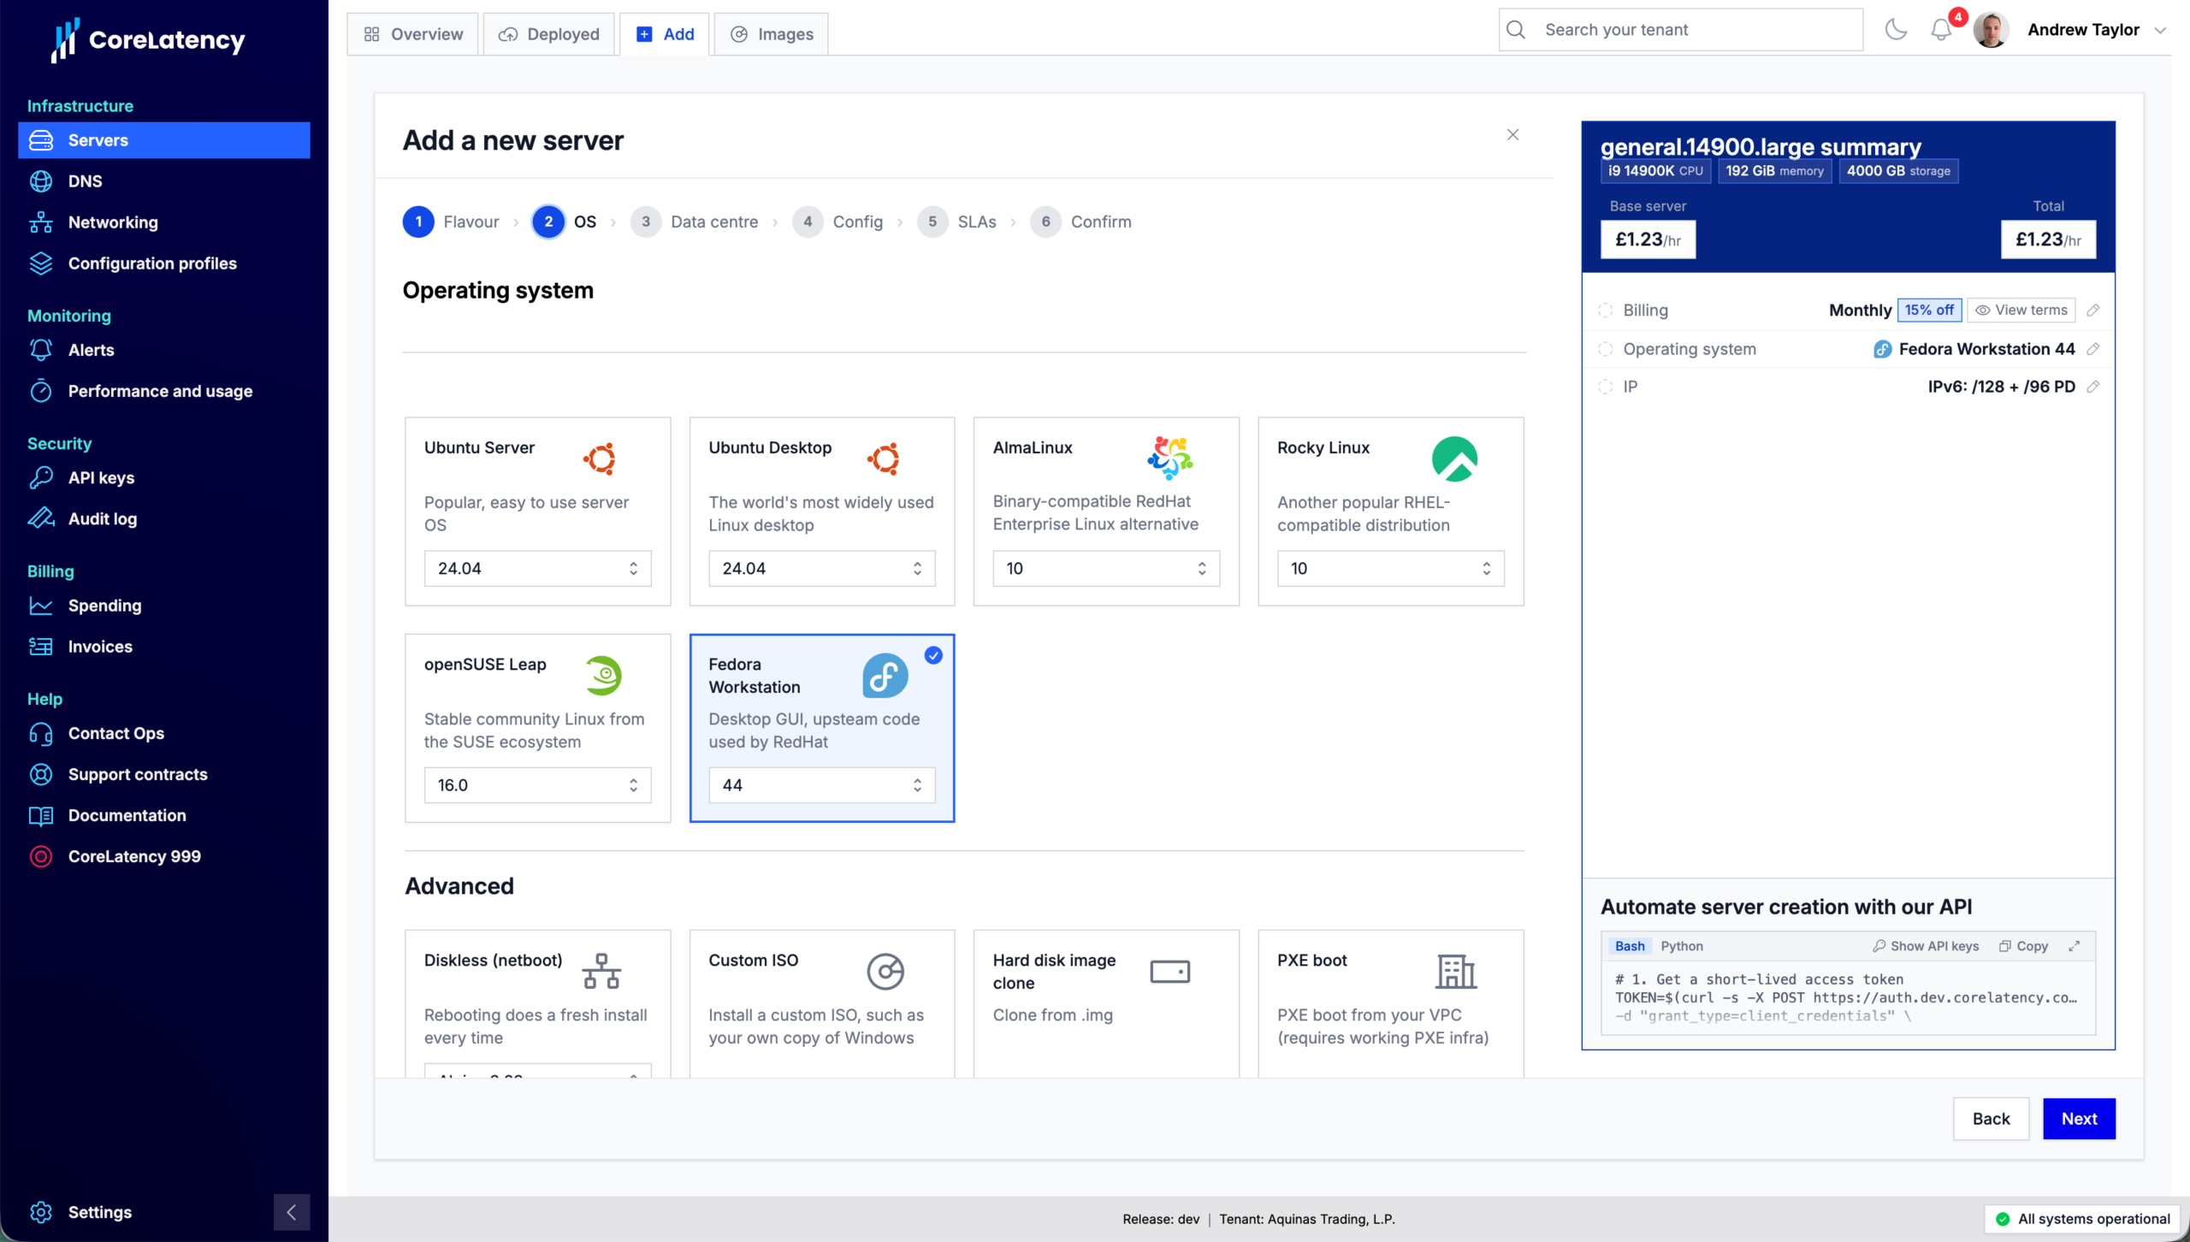Viewport: 2190px width, 1242px height.
Task: Jump to step 5 SLAs
Action: coord(956,222)
